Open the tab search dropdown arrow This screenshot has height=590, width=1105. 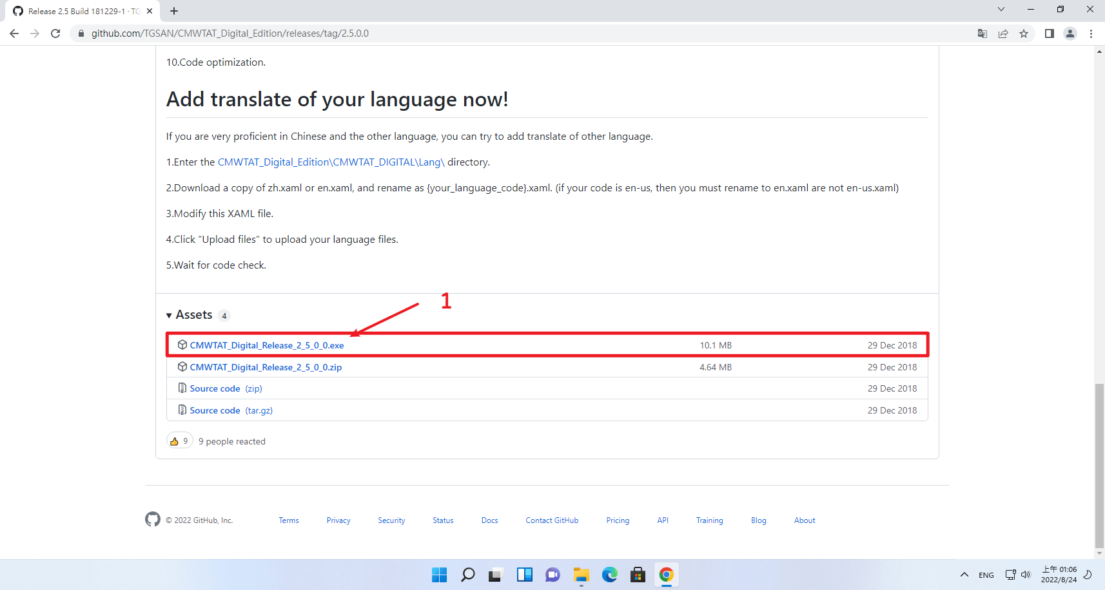[x=1001, y=10]
